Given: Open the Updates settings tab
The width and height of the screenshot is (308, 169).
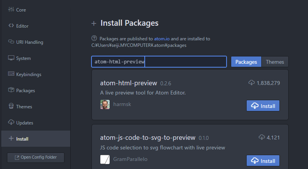Looking at the screenshot, I should [x=25, y=123].
